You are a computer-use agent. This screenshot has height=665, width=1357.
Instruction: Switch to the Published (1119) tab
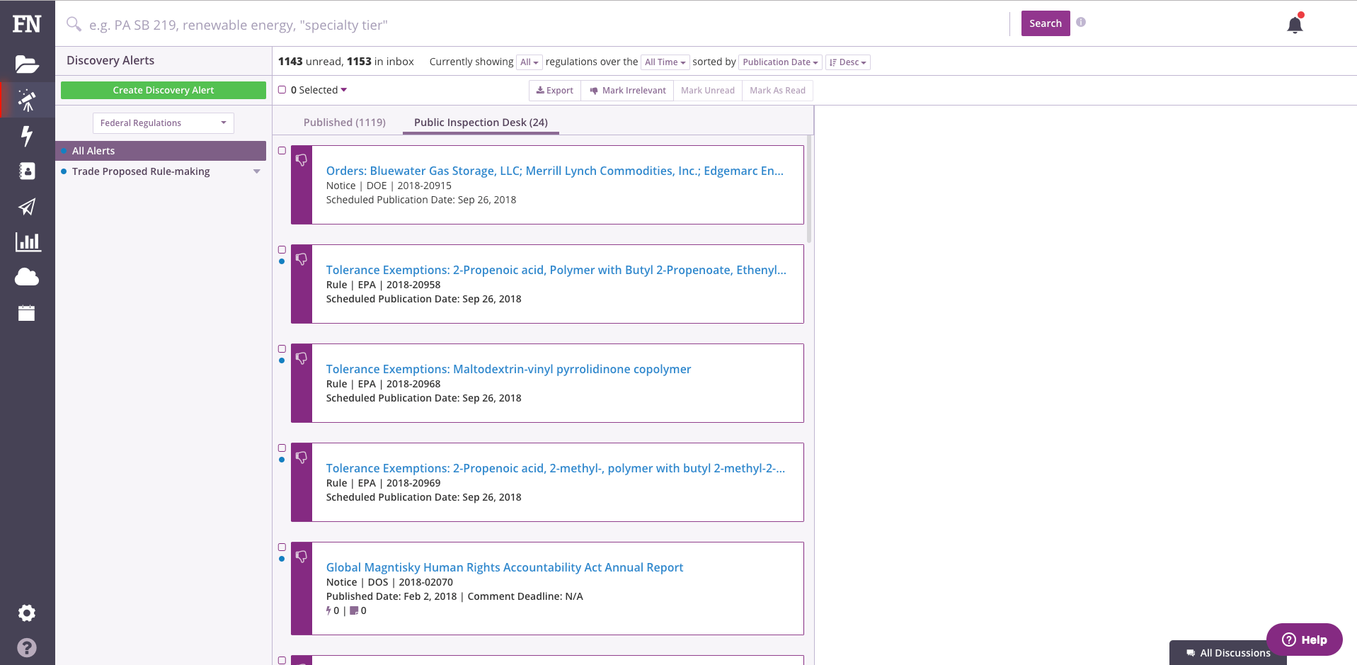345,123
